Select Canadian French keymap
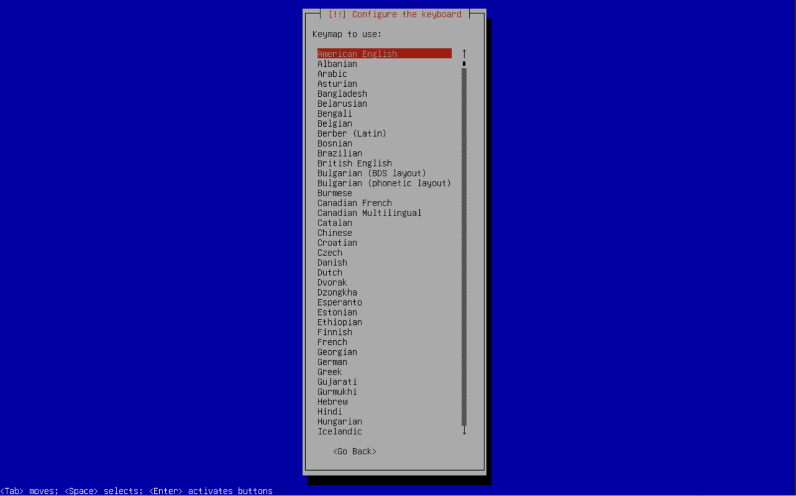This screenshot has height=496, width=796. pos(354,203)
